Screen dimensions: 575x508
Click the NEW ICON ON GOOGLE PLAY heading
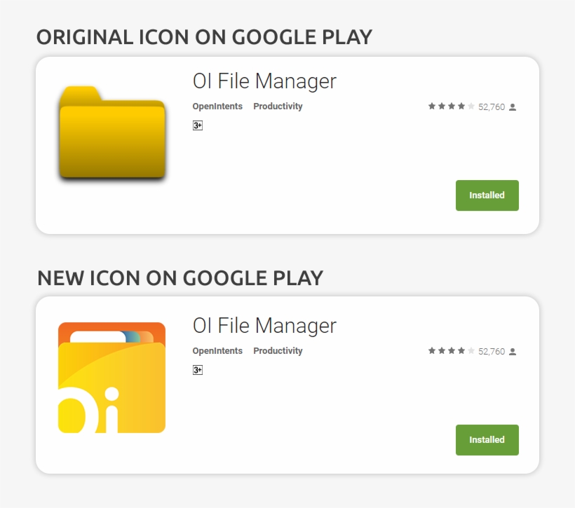click(180, 278)
